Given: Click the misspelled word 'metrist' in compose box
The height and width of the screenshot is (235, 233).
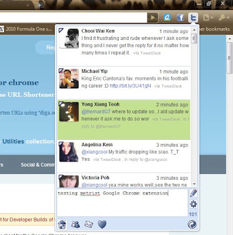Looking at the screenshot, I should point(90,193).
